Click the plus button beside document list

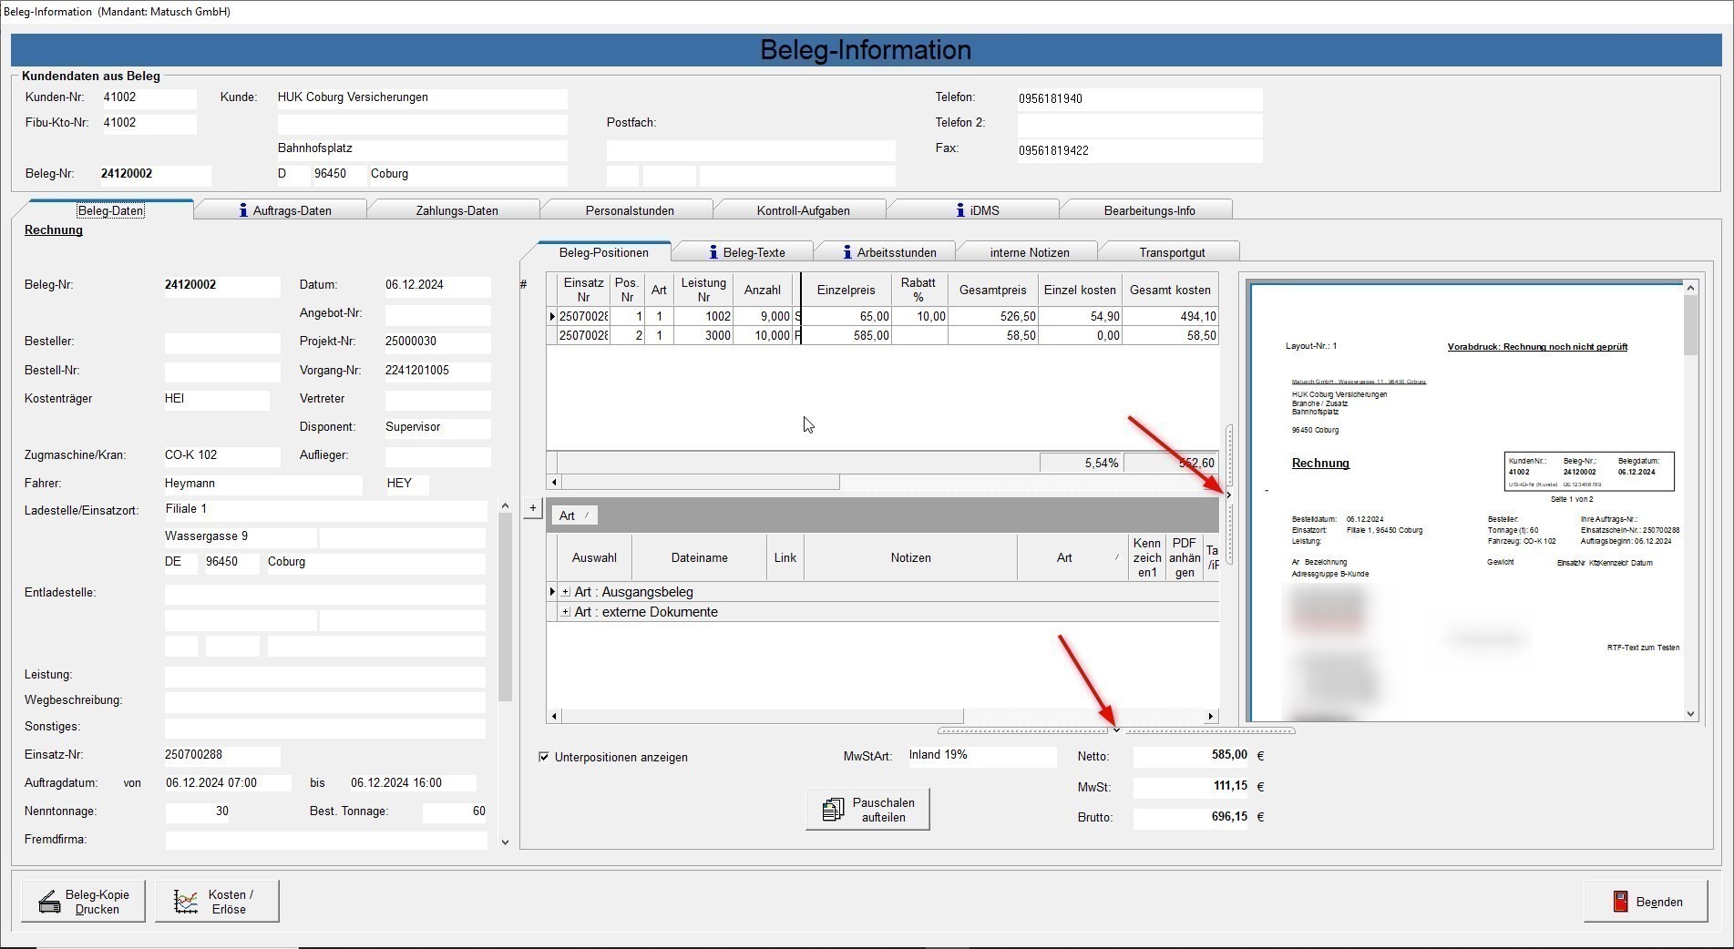(x=533, y=508)
